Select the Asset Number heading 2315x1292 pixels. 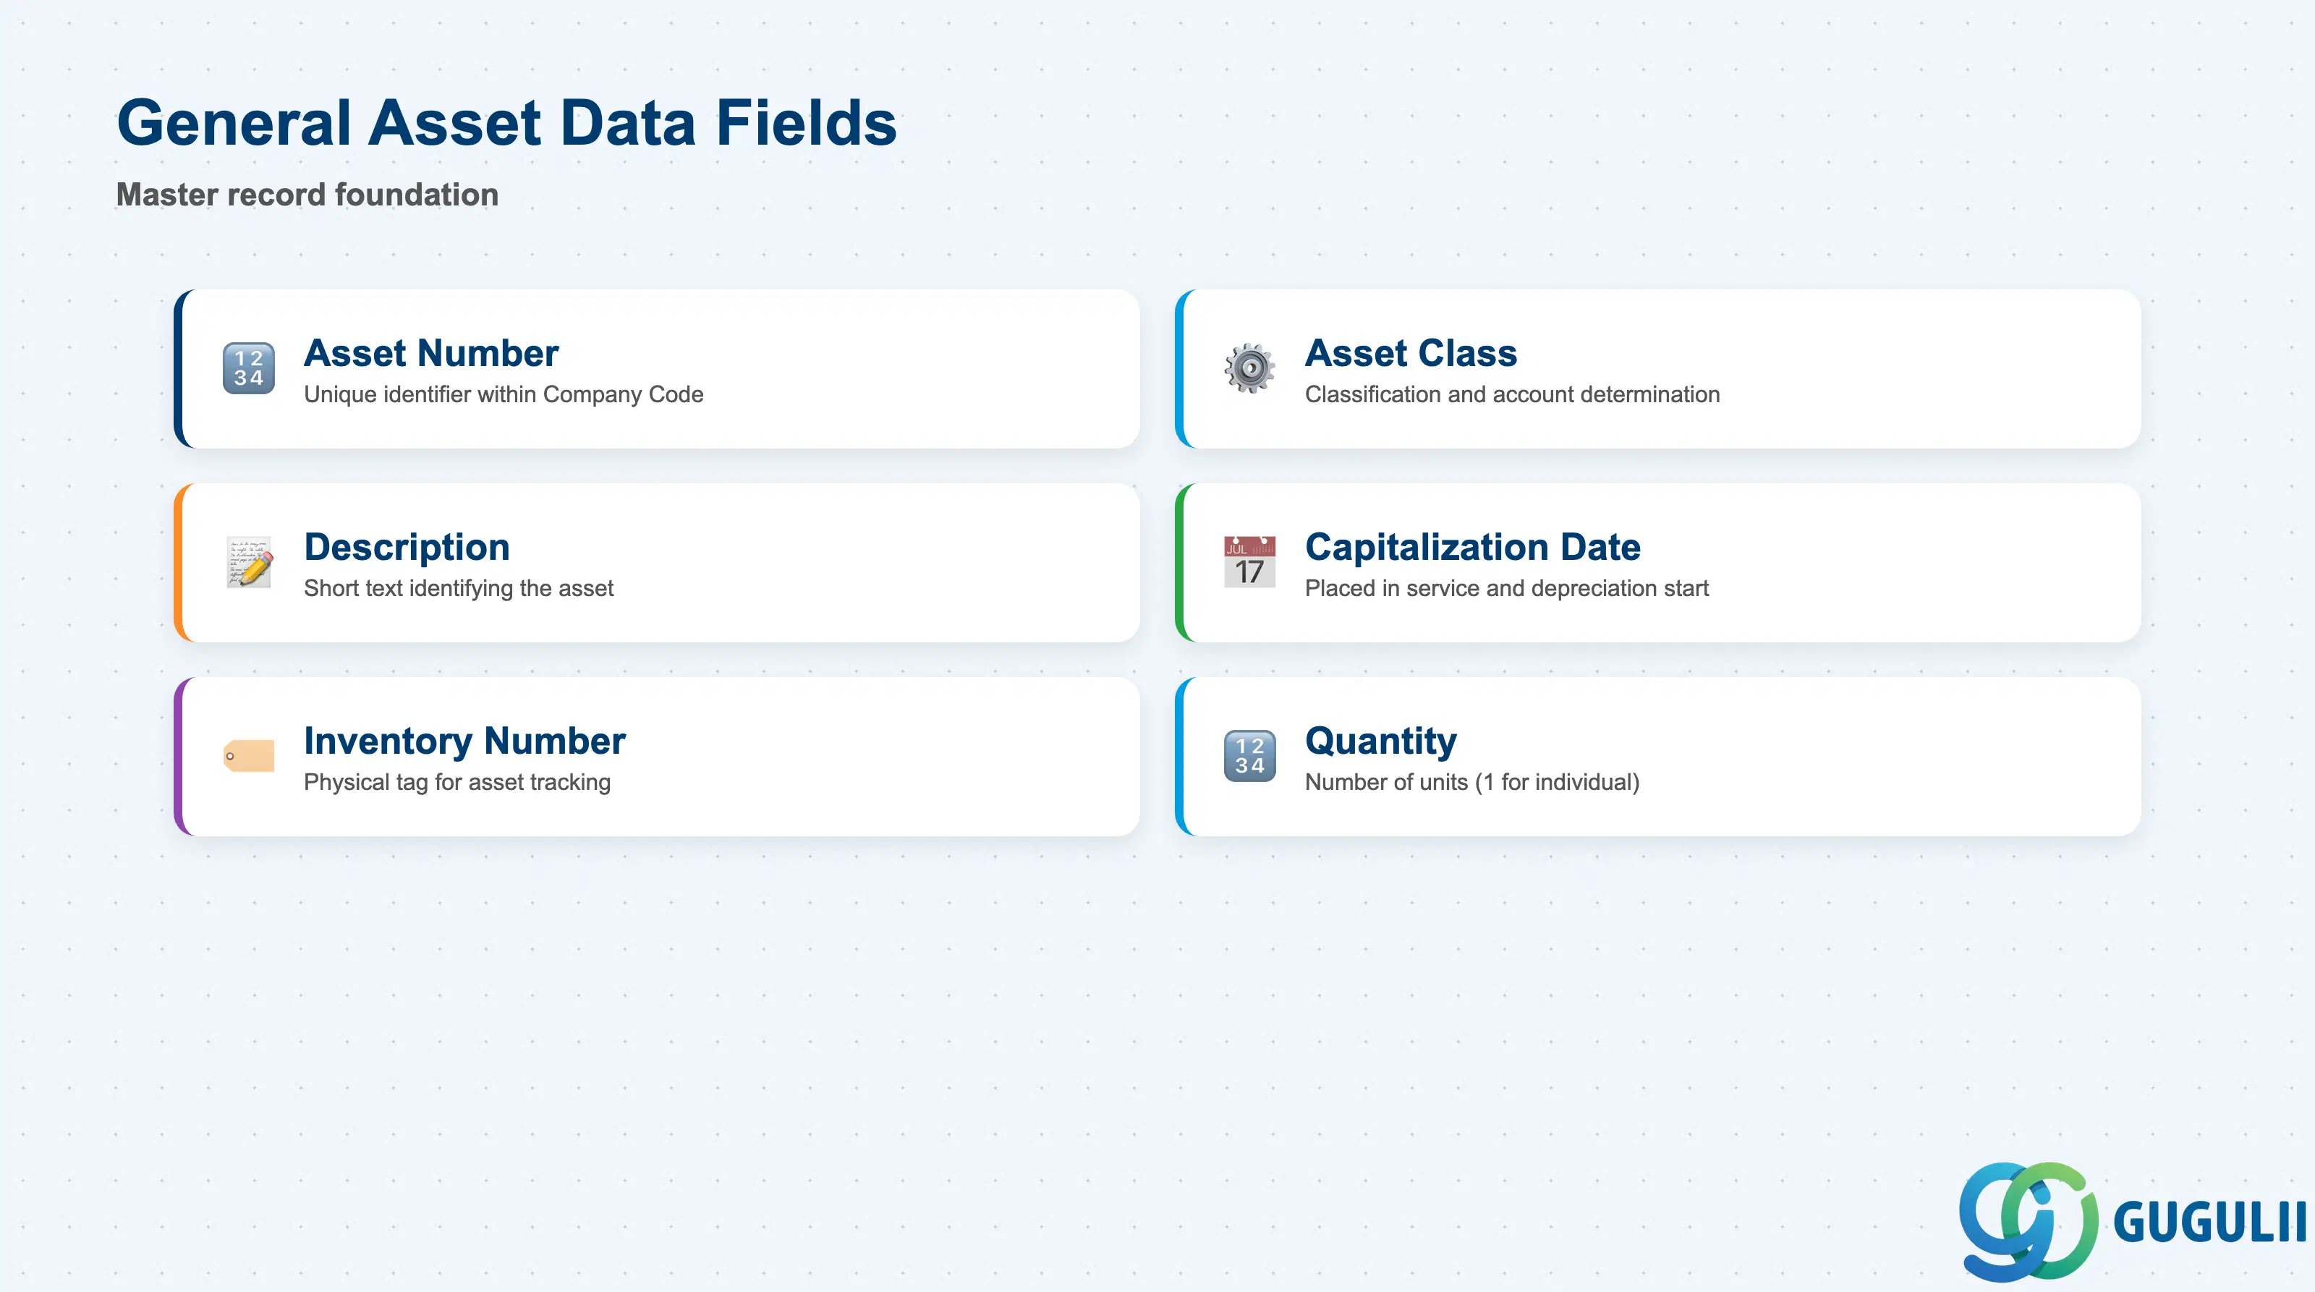click(431, 353)
